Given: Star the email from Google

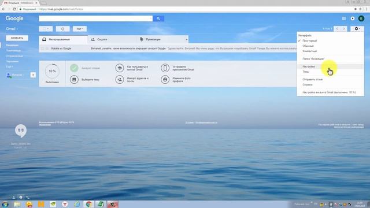Looking at the screenshot, I should (47, 49).
